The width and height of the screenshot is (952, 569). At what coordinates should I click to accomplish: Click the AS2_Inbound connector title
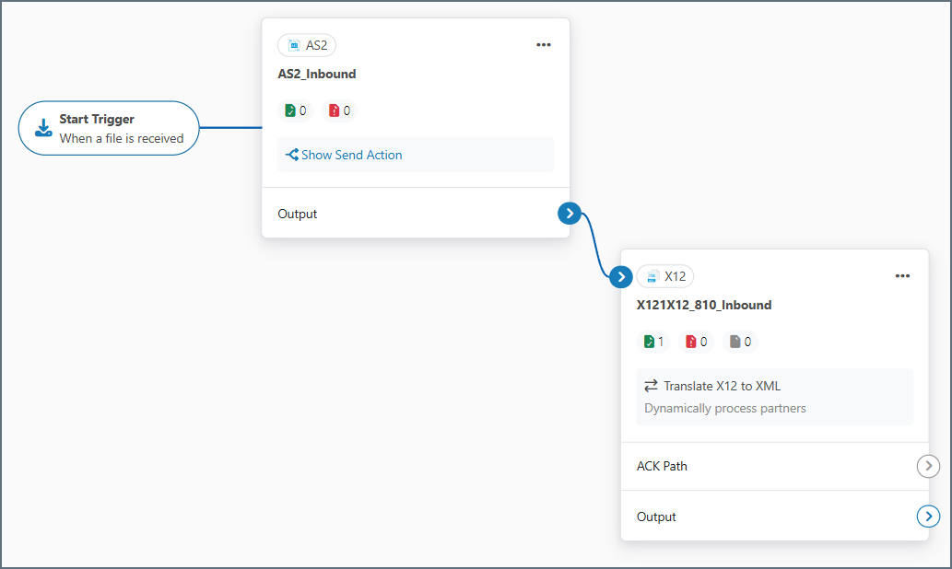click(x=317, y=74)
